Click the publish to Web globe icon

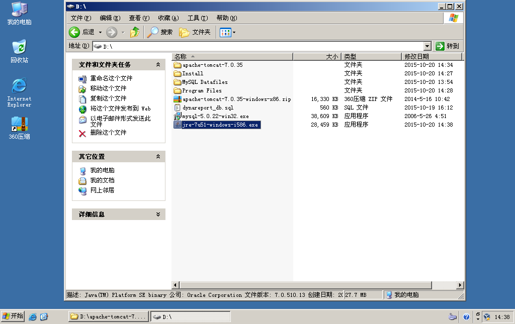click(82, 109)
